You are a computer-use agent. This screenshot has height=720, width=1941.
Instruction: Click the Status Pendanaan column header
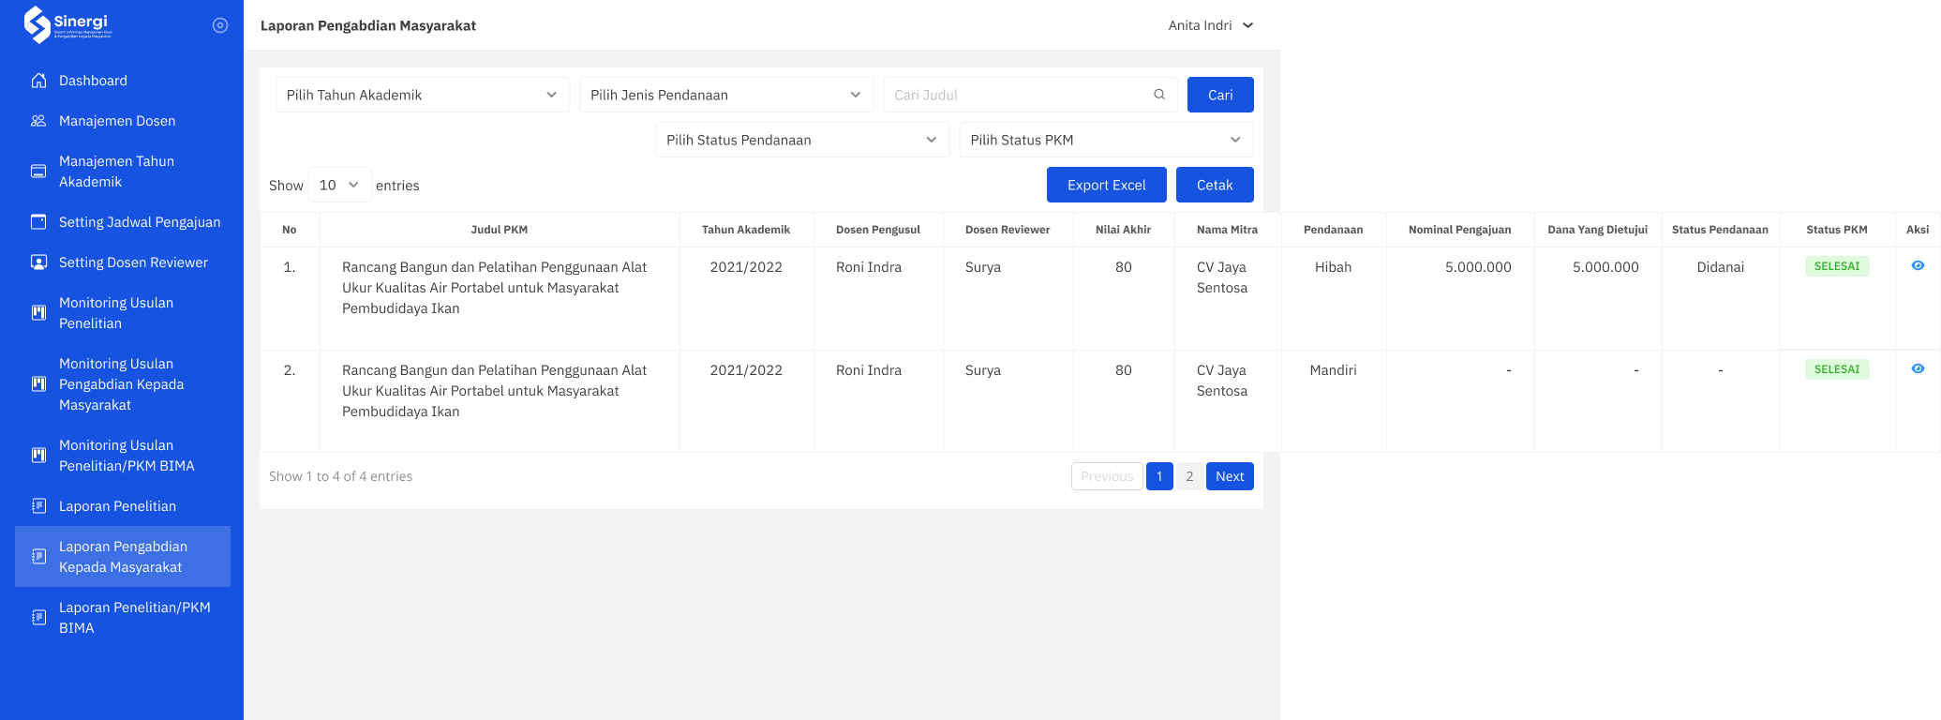click(1720, 230)
